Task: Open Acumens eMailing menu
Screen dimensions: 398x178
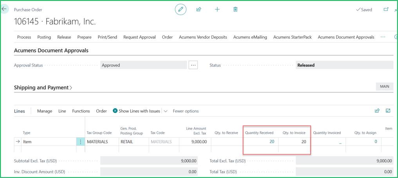Action: click(250, 37)
